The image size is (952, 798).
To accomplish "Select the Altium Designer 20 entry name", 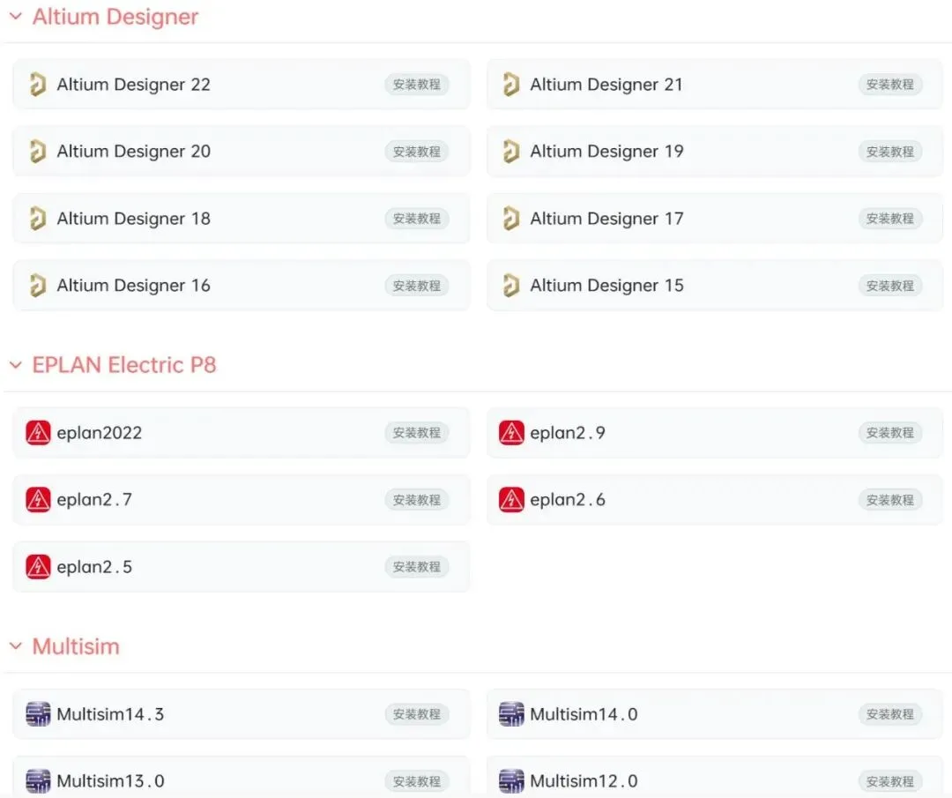I will coord(134,151).
